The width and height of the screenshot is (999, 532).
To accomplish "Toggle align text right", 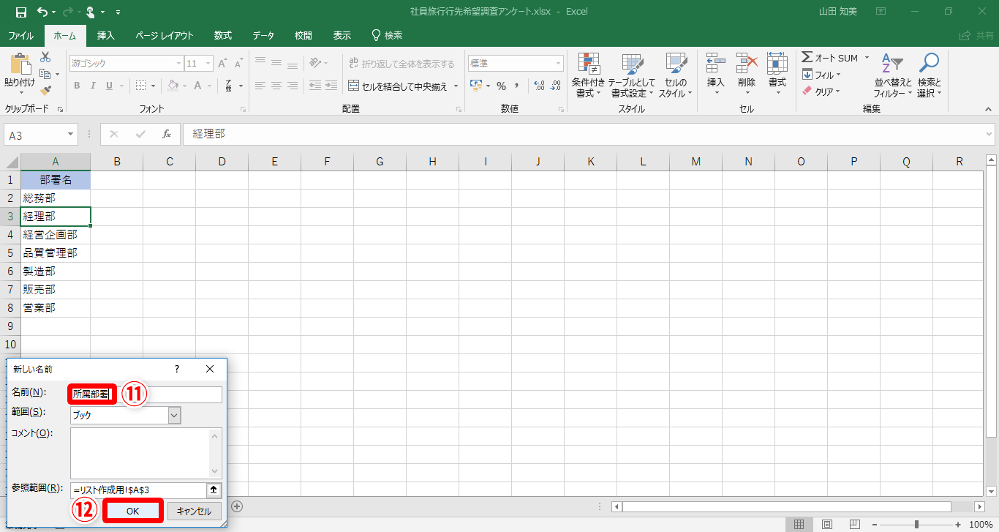I will (x=293, y=86).
